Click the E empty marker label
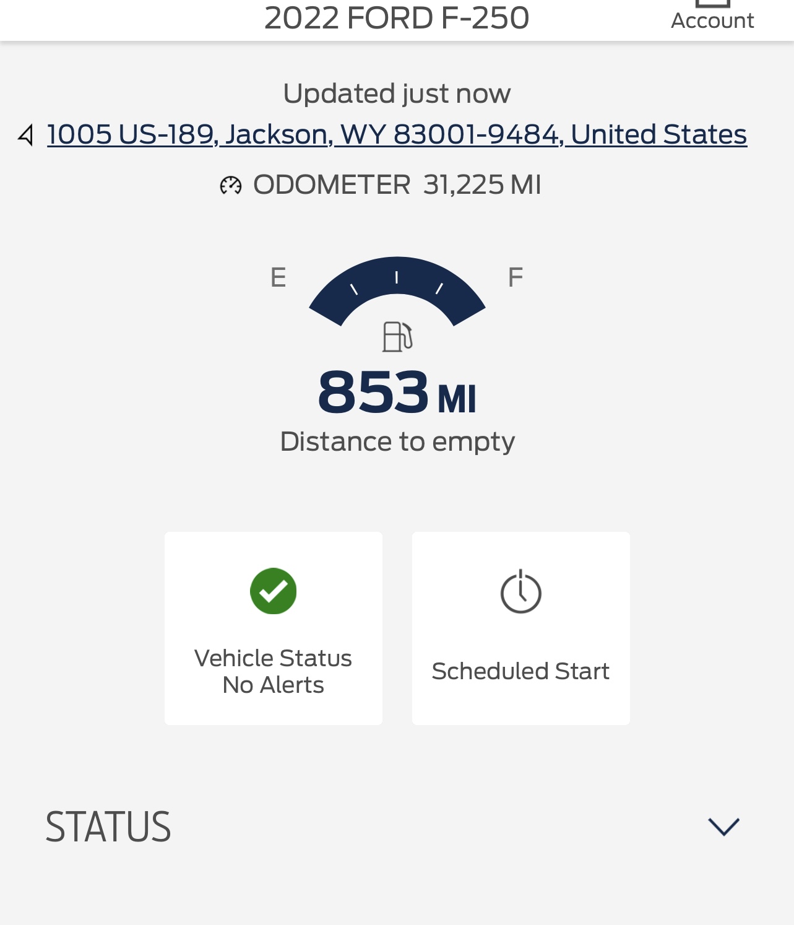 278,277
